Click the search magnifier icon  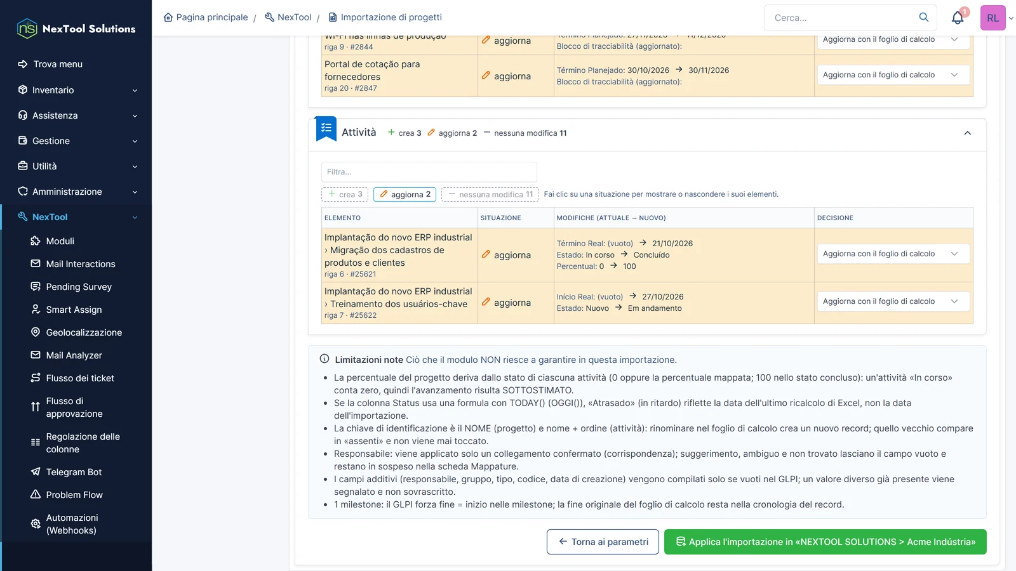click(x=923, y=17)
